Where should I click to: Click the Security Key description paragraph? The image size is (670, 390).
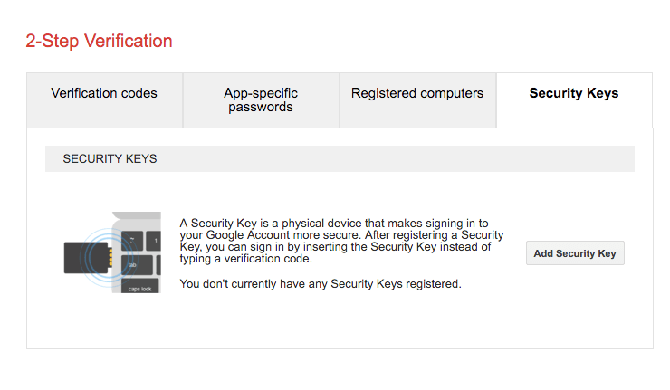(341, 241)
